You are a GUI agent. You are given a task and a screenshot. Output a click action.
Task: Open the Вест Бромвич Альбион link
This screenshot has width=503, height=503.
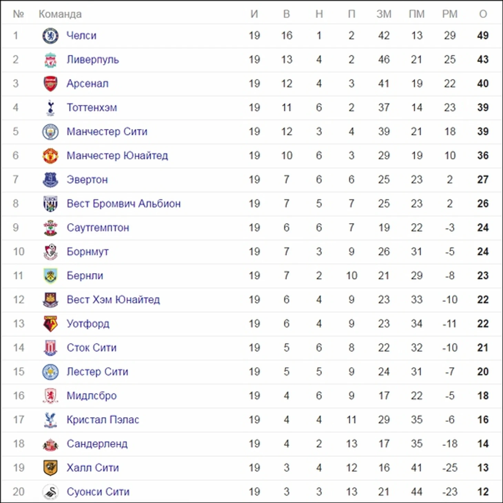pos(123,204)
